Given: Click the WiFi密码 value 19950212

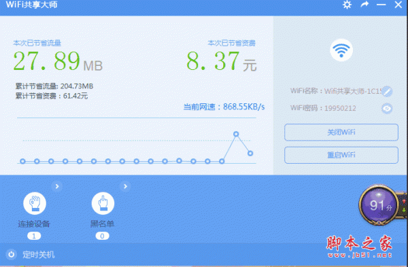Looking at the screenshot, I should tap(340, 109).
